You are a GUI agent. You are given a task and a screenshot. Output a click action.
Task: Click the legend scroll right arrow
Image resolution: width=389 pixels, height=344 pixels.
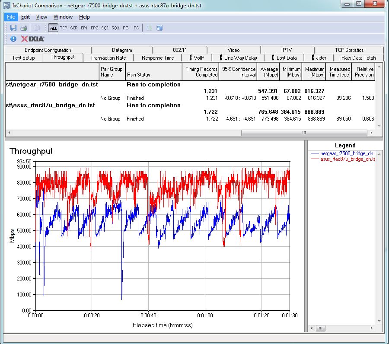pyautogui.click(x=371, y=328)
